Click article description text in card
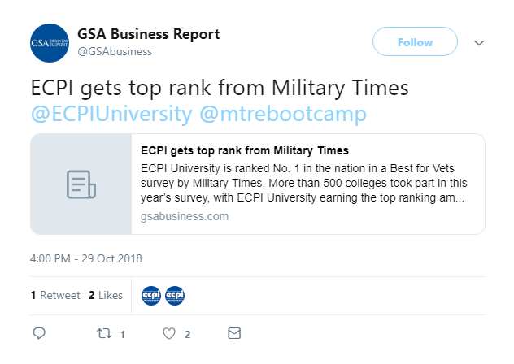Image resolution: width=514 pixels, height=364 pixels. 304,183
